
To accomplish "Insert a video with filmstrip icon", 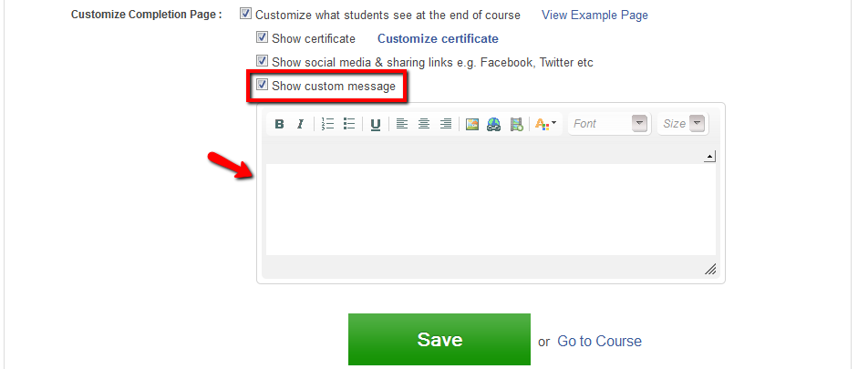I will coord(516,124).
